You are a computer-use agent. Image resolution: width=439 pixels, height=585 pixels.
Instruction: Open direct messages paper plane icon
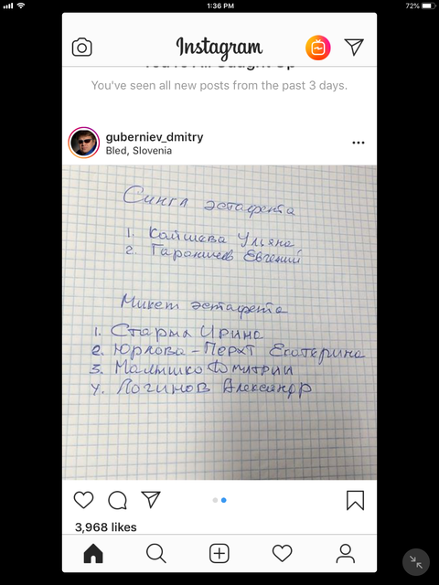coord(354,47)
